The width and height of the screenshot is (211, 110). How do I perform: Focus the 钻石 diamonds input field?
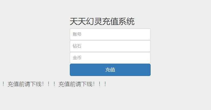tap(110, 46)
